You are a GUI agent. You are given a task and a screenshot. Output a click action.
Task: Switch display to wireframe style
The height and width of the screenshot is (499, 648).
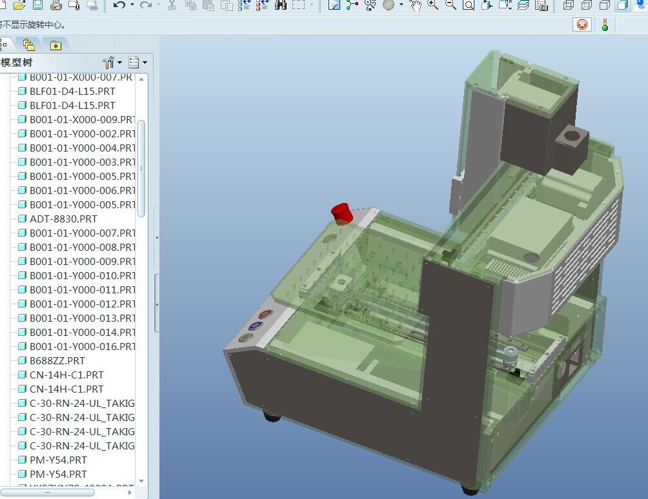569,5
